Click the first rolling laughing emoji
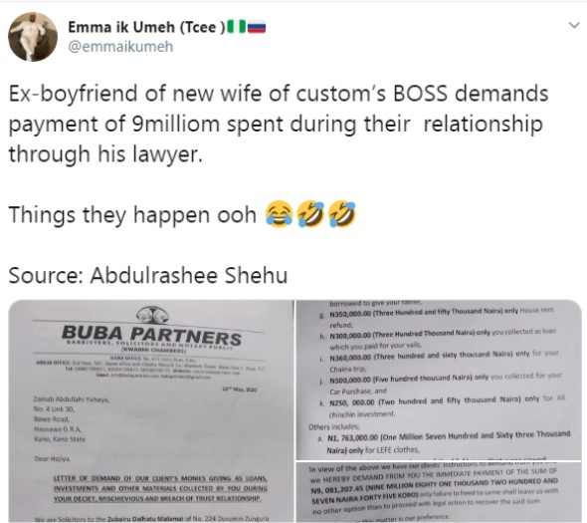This screenshot has width=587, height=523. 310,214
